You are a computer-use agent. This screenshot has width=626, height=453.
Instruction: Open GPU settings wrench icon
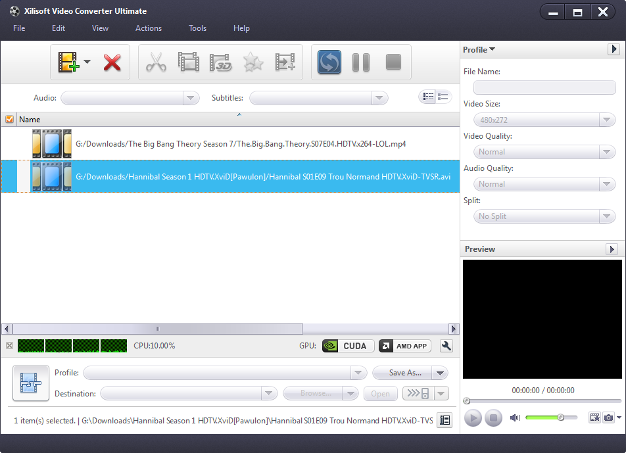[446, 346]
